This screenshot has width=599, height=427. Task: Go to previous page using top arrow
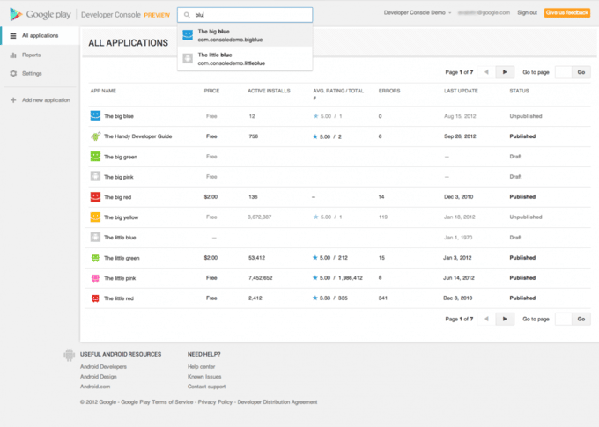point(486,72)
